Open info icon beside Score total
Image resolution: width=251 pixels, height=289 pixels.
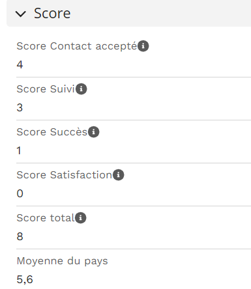81,218
